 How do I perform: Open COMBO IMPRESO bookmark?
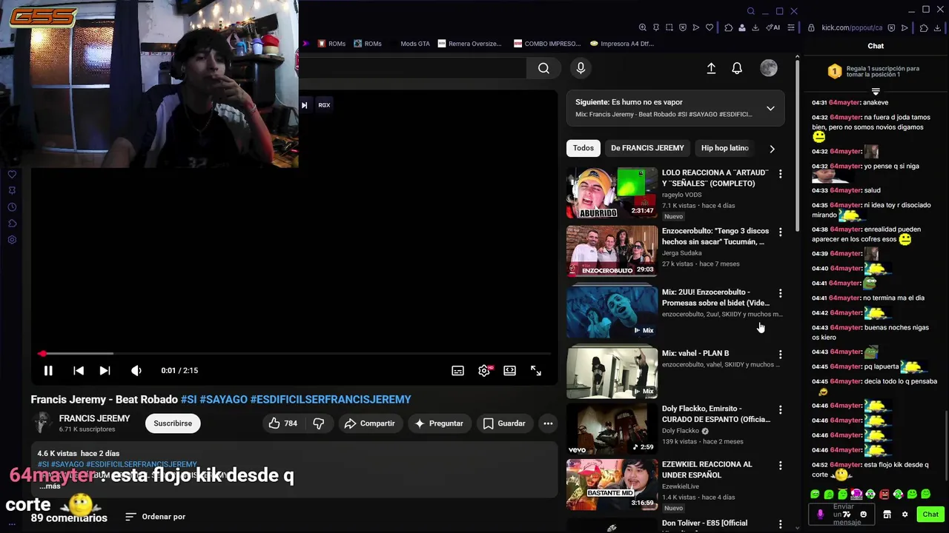click(x=547, y=44)
